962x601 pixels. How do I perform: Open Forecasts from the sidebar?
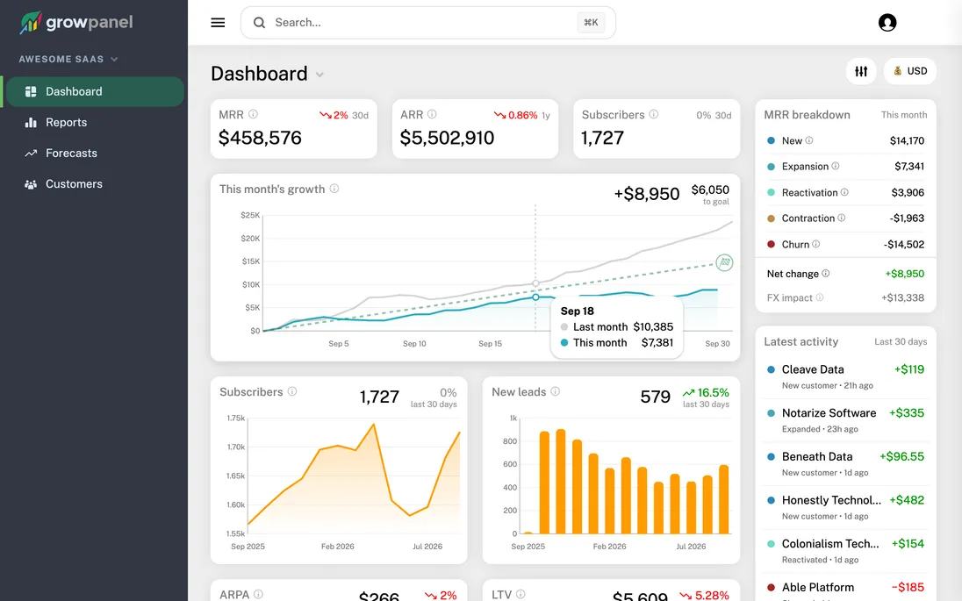pyautogui.click(x=95, y=153)
